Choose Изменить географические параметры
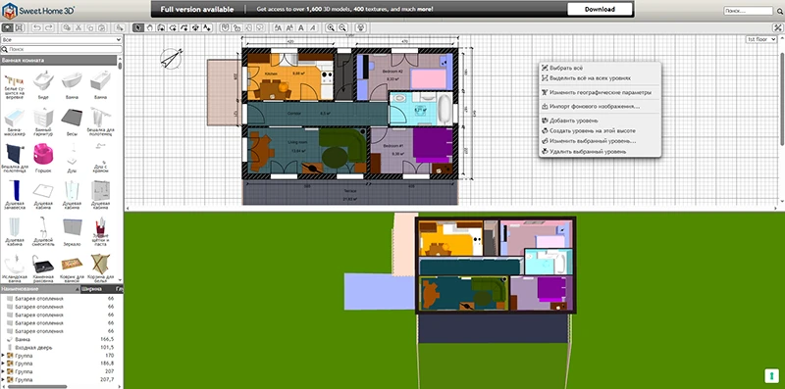 tap(601, 92)
